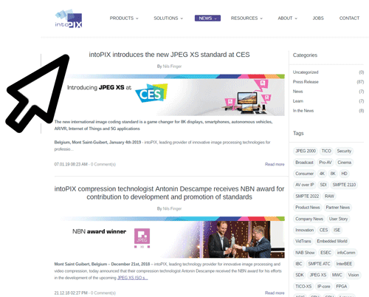Select the Security tag
This screenshot has height=297, width=369.
click(344, 151)
